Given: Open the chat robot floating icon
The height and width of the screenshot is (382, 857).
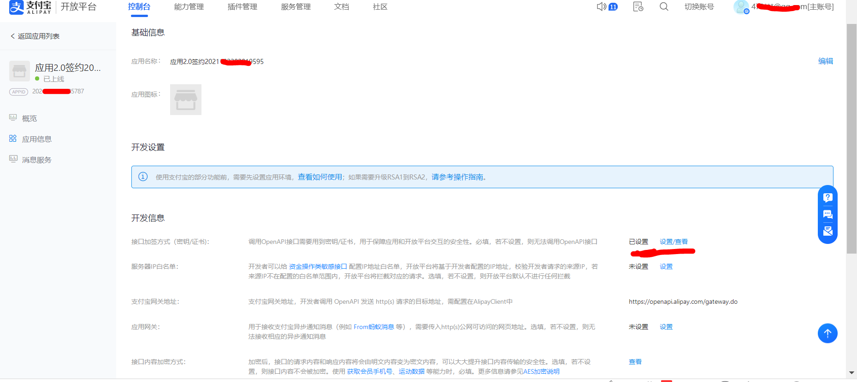Looking at the screenshot, I should pos(827,214).
